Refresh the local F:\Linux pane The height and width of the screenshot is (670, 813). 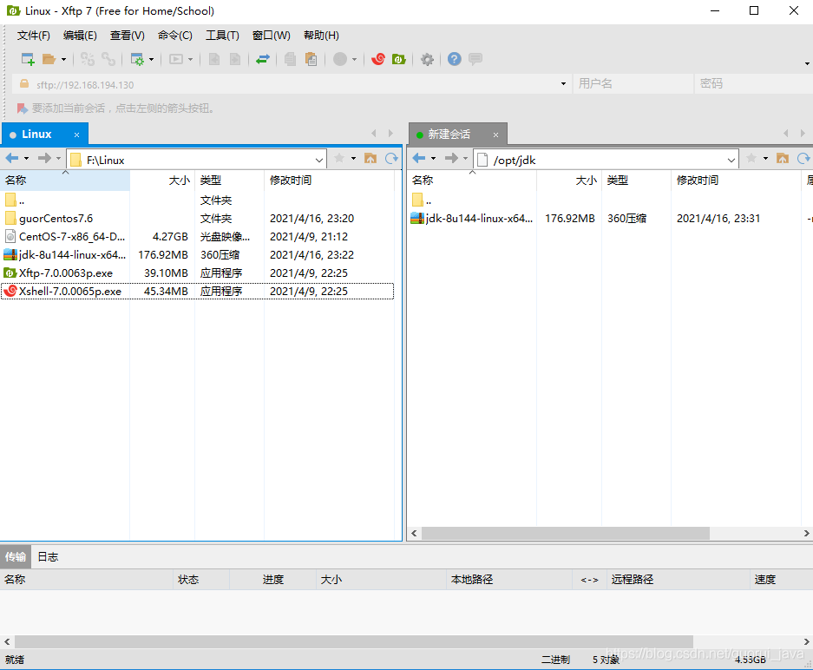click(x=391, y=158)
